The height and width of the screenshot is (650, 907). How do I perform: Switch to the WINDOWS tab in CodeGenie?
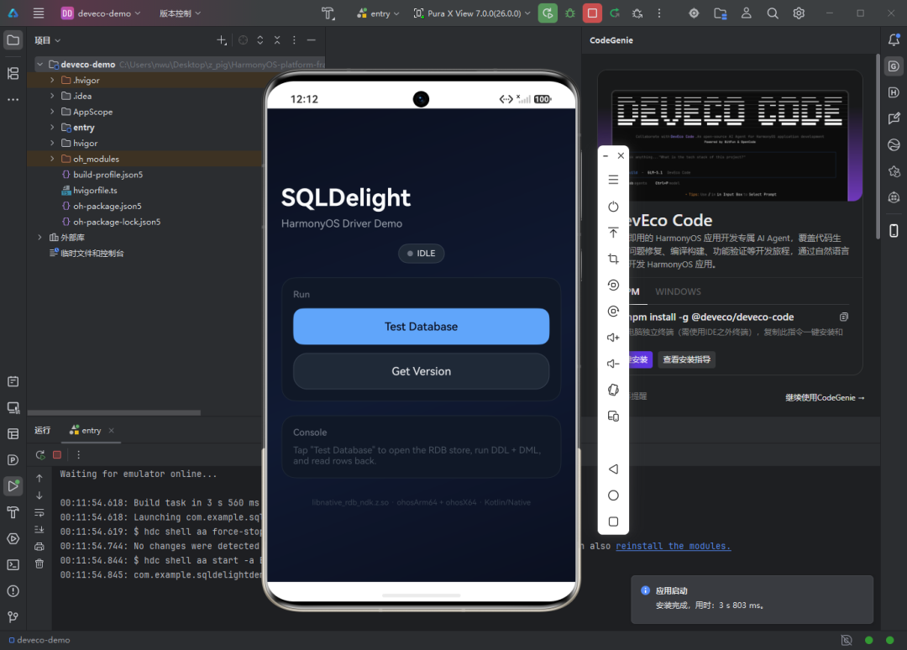click(678, 291)
